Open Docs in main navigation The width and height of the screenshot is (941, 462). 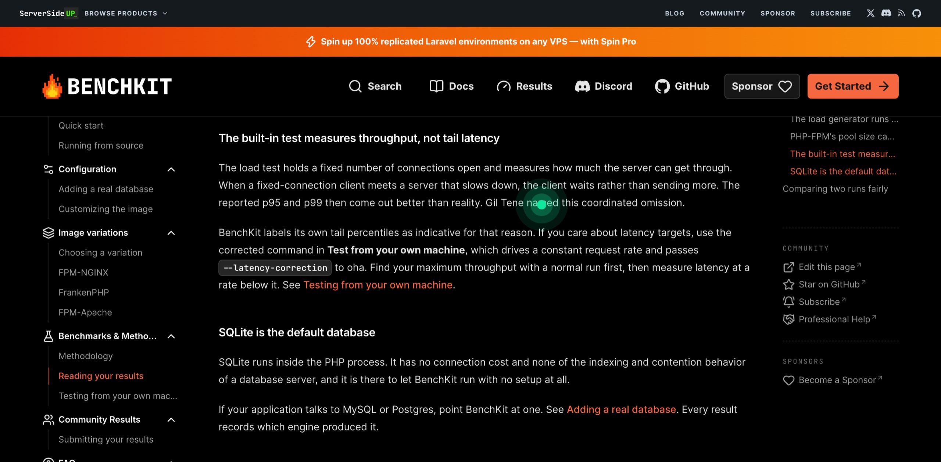click(x=451, y=86)
